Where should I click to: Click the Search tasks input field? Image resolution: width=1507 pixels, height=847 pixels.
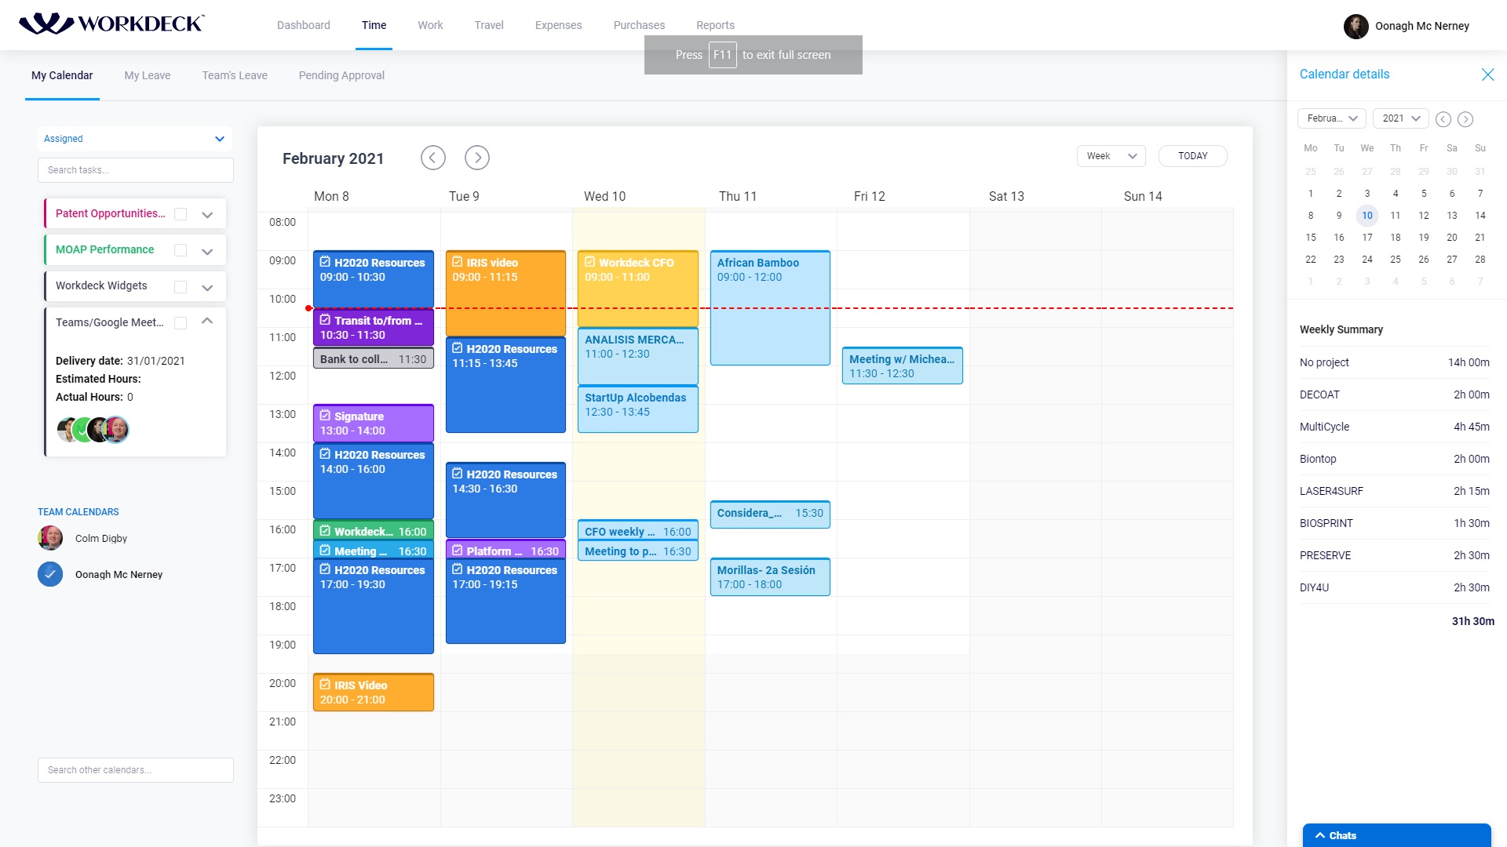coord(135,170)
